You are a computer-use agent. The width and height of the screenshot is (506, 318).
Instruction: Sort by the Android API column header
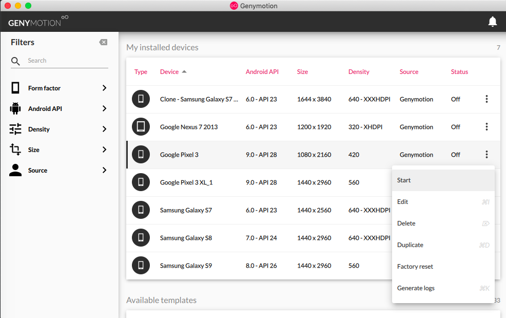[x=262, y=72]
